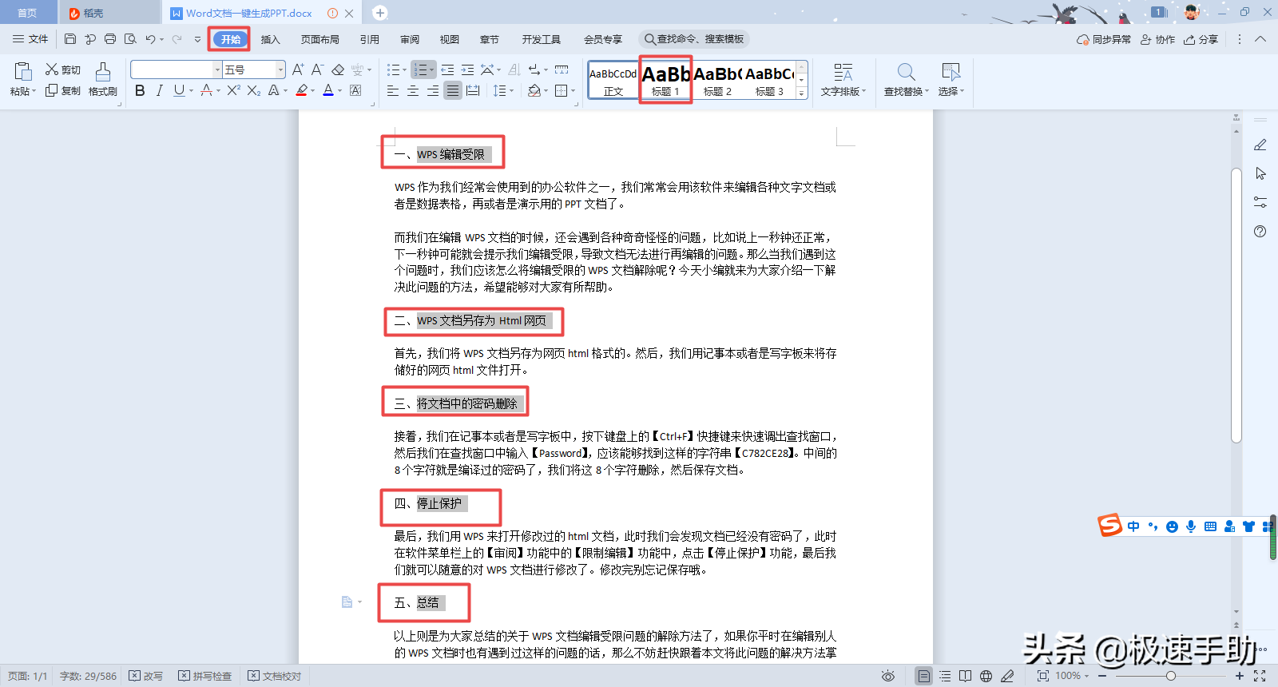
Task: Expand the underline style dropdown arrow
Action: point(192,90)
